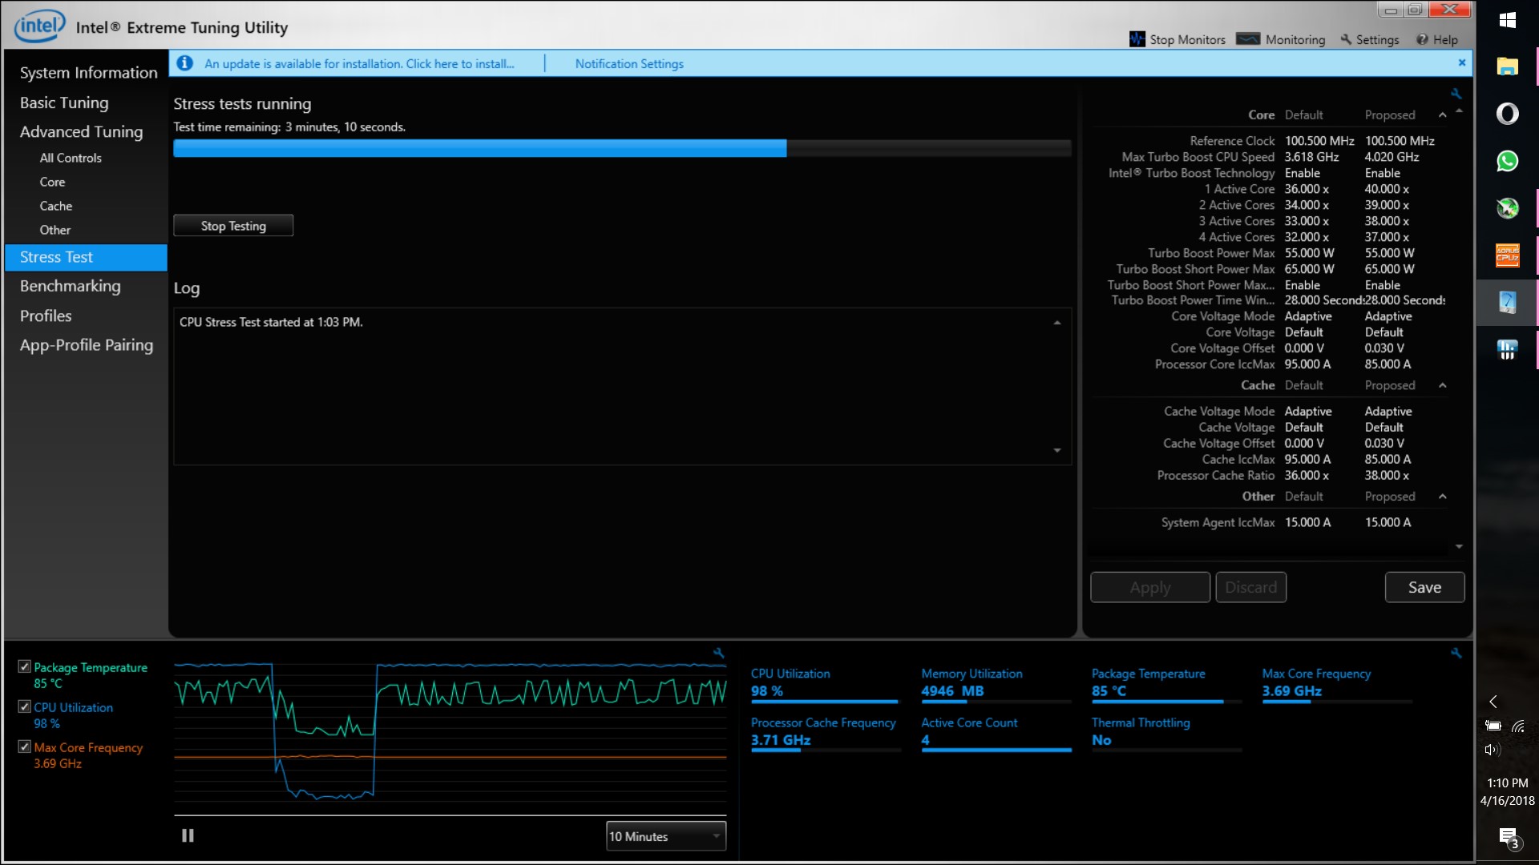Click wrench icon on the monitor stats panel
1539x865 pixels.
[x=1456, y=653]
